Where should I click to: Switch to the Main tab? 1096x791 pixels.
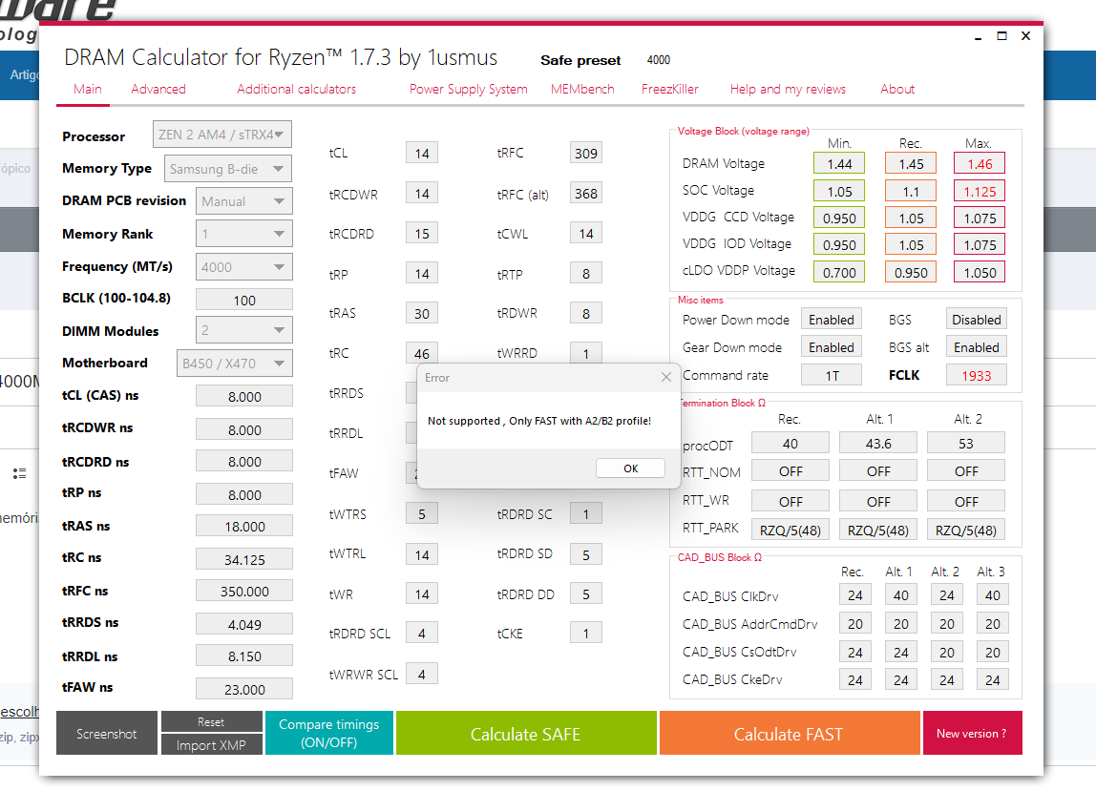pos(88,89)
